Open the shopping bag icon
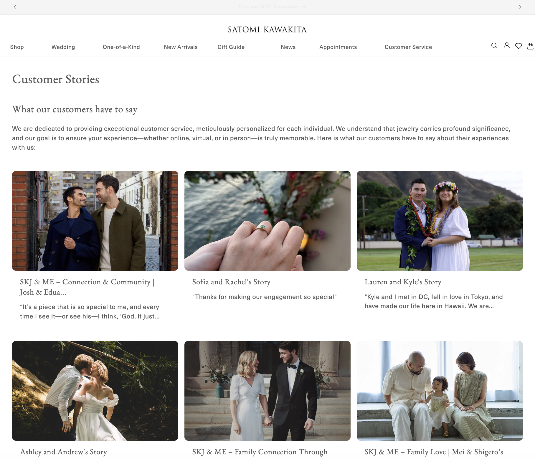The height and width of the screenshot is (459, 535). coord(530,46)
